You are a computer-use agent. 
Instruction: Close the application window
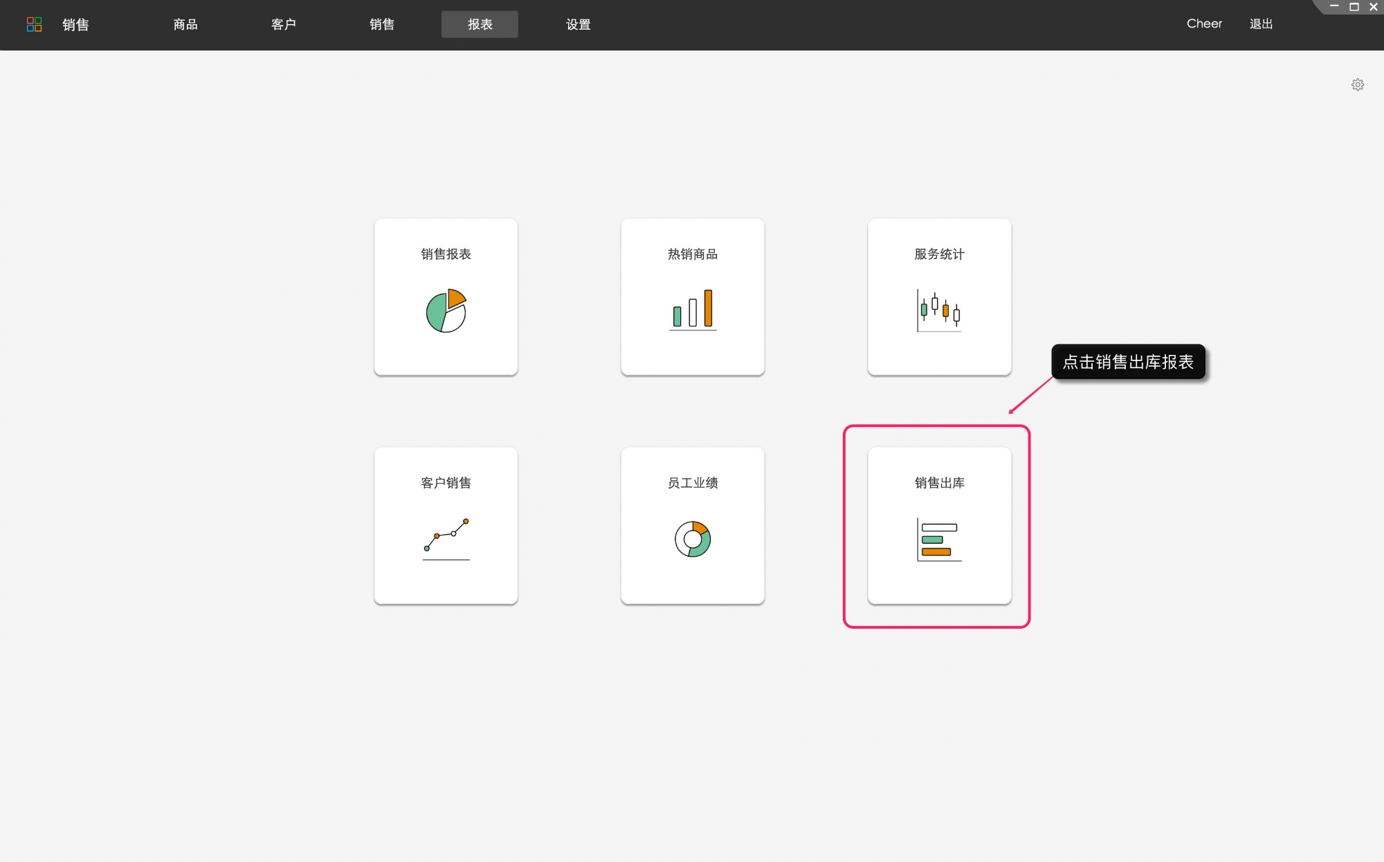[x=1374, y=7]
